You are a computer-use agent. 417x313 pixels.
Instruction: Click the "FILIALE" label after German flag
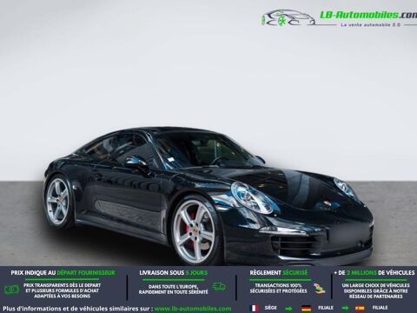(326, 308)
